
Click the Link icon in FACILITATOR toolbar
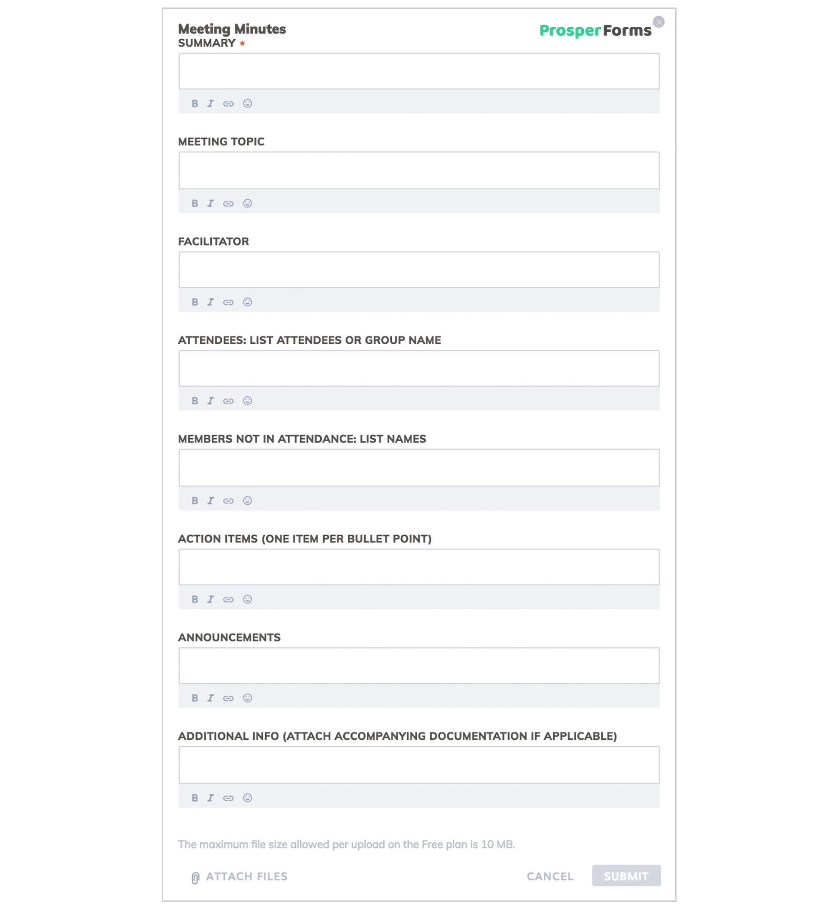click(x=229, y=301)
